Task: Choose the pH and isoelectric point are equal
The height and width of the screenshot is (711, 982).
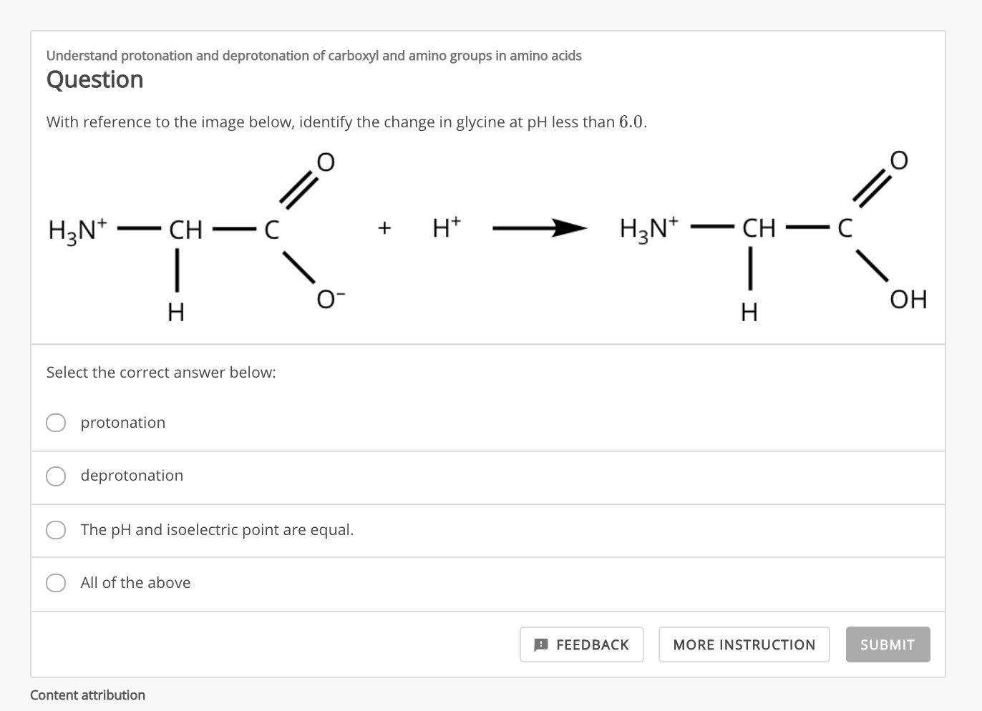Action: [56, 530]
